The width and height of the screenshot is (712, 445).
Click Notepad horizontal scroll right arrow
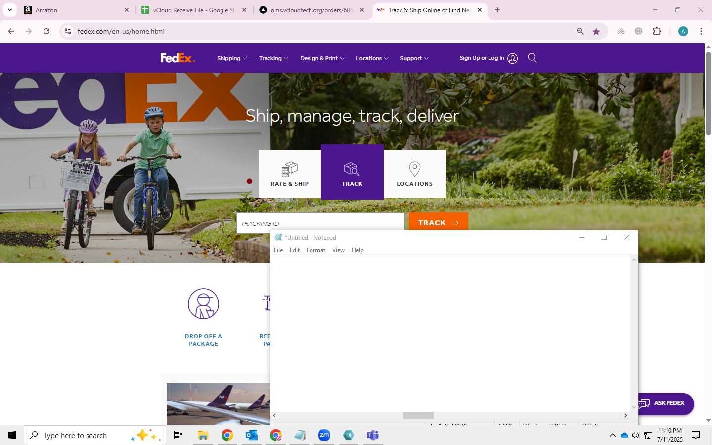[626, 416]
